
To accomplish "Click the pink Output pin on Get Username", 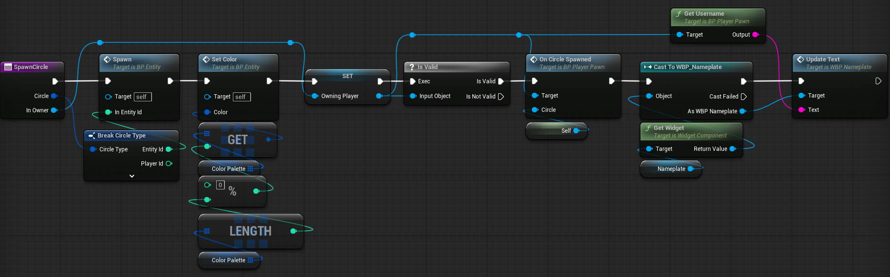I will click(x=755, y=35).
